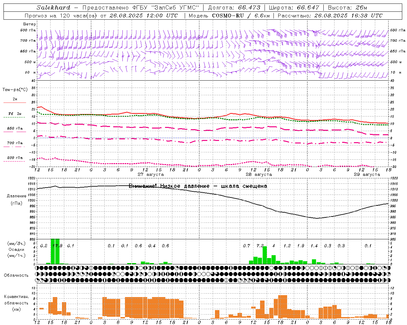Image resolution: width=407 pixels, height=325 pixels.
Task: Select the "17.8" precipitation total
Action: [57, 246]
